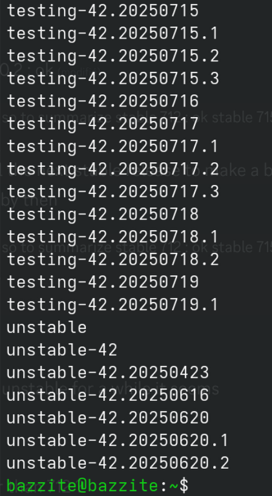
Task: Select the testing-42.20250719.1 entry
Action: pos(112,305)
